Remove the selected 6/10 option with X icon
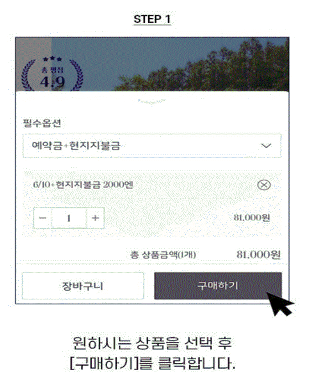 [264, 185]
